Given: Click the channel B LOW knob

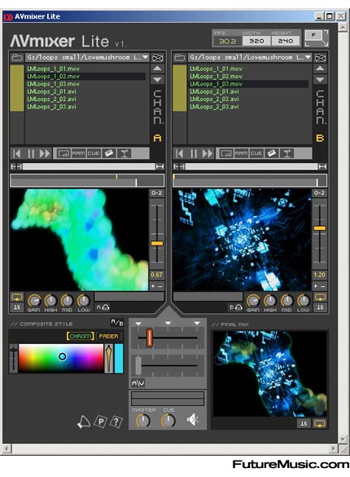Looking at the screenshot, I should (x=303, y=301).
